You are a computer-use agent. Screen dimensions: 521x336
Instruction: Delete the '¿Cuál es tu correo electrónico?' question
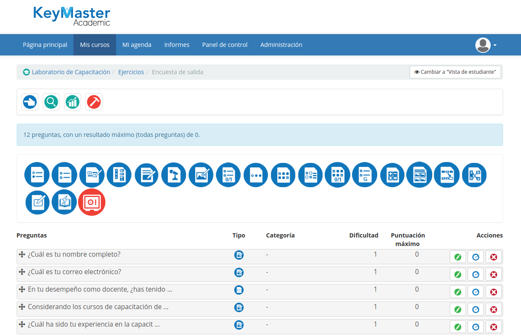coord(494,275)
